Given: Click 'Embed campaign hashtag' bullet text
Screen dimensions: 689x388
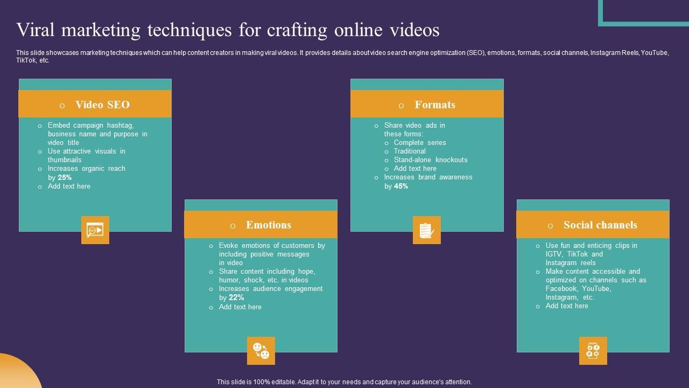Looking at the screenshot, I should click(97, 134).
